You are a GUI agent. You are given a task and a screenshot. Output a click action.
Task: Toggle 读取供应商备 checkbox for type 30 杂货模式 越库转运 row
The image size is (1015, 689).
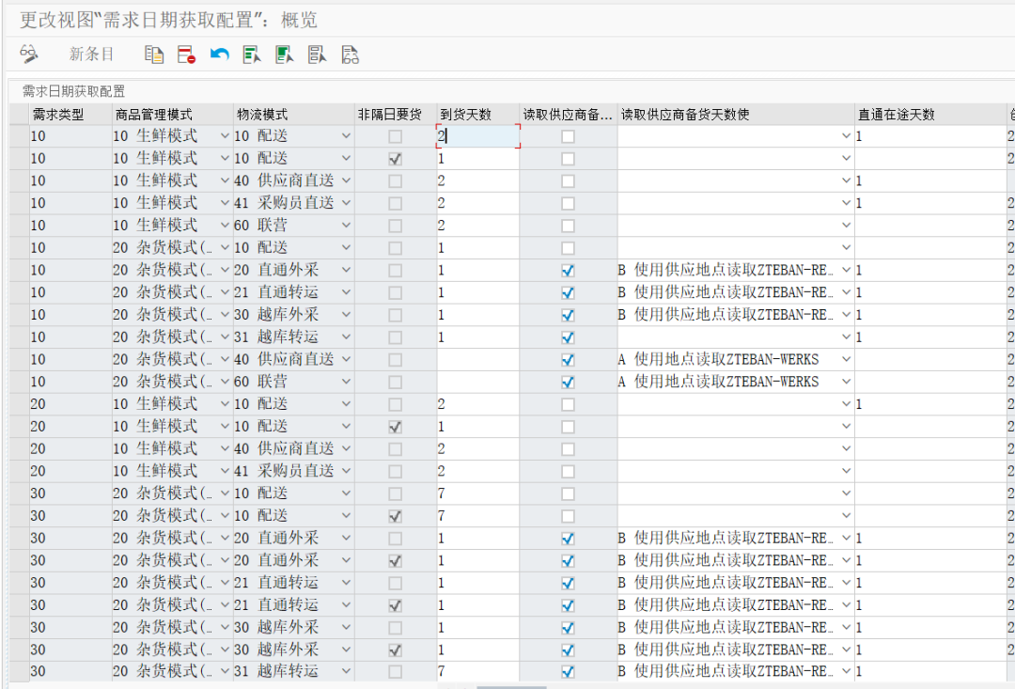(x=568, y=672)
